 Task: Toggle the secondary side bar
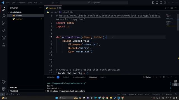161,2
